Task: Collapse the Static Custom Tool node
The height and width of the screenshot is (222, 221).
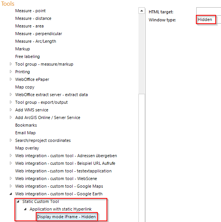Action: pyautogui.click(x=18, y=201)
